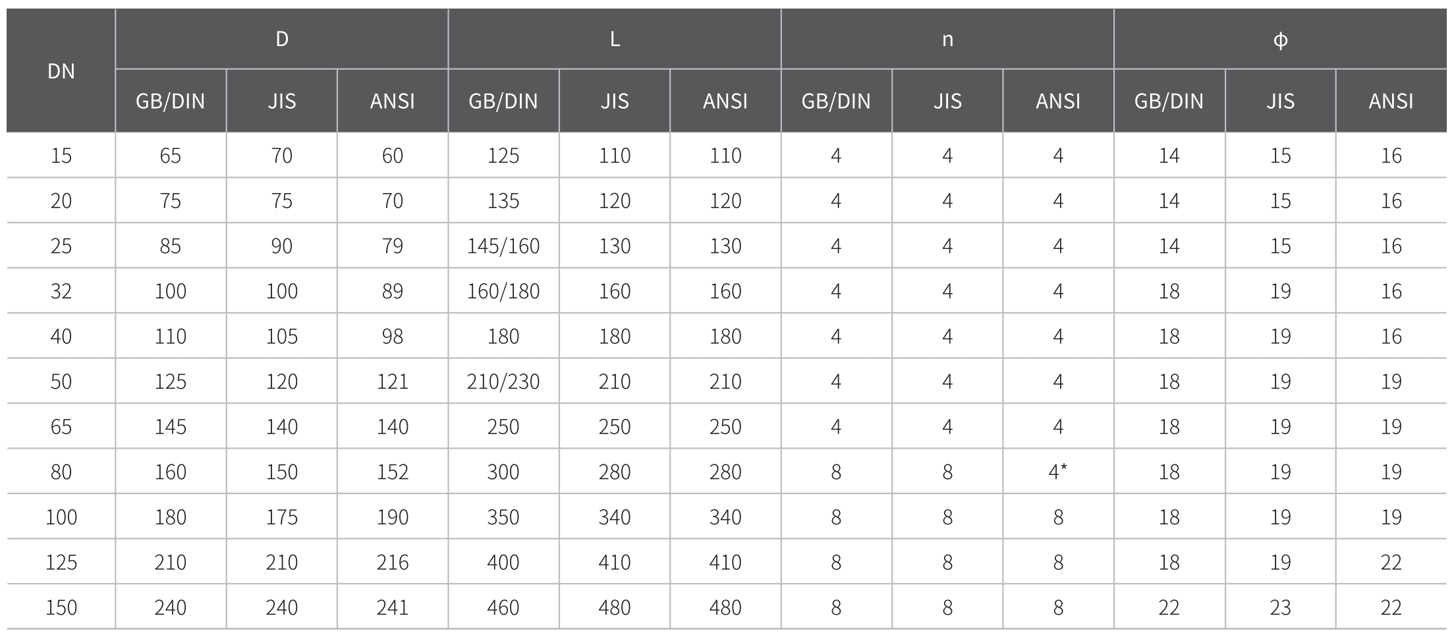Select value 79 in D ANSI column

pos(393,246)
